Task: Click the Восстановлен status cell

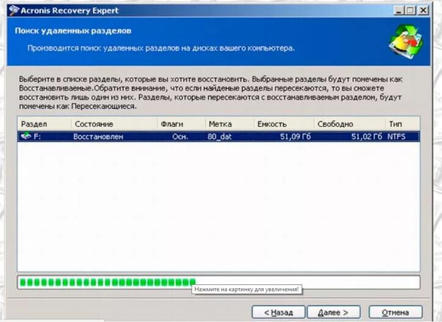Action: 98,137
